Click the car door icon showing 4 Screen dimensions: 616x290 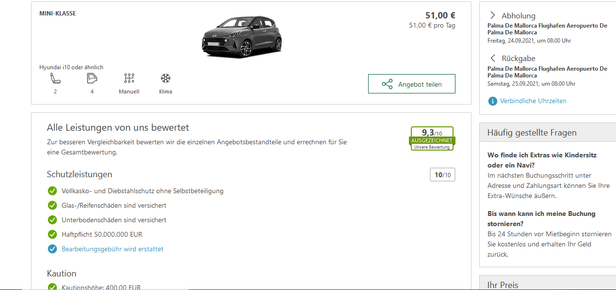92,78
